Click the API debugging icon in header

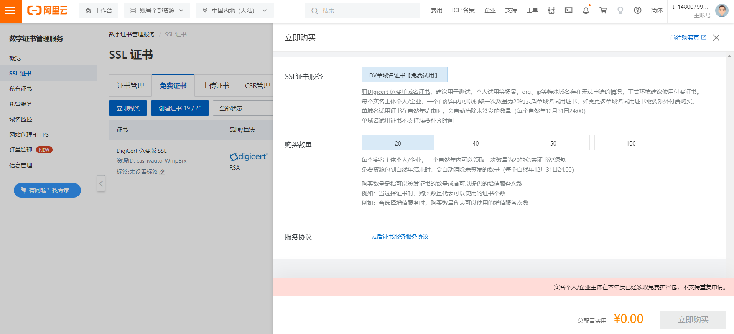point(551,10)
